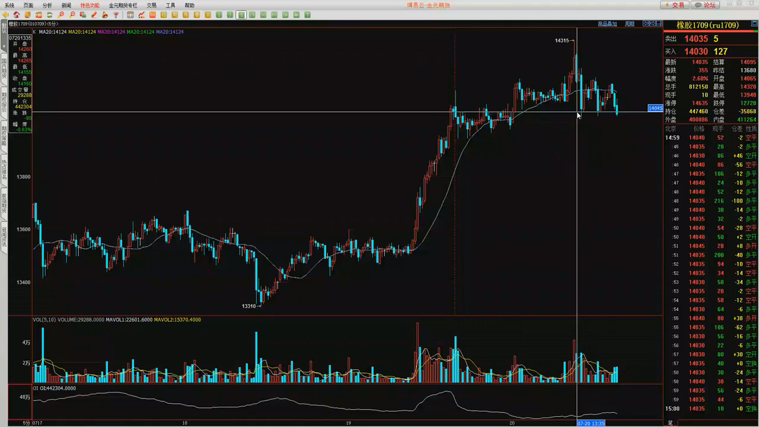Screen dimensions: 759x427
Task: Click the 橡胶1709 (5分) chart title
Action: point(33,24)
